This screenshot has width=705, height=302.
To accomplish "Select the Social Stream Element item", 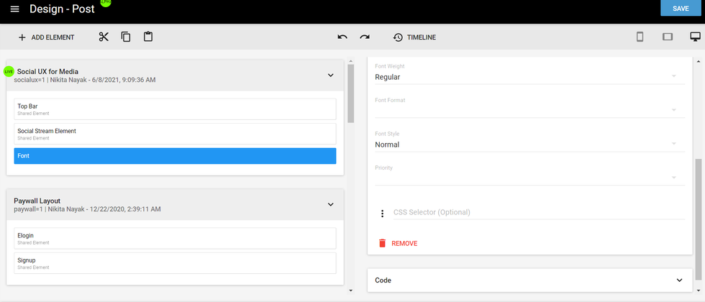I will click(x=175, y=134).
